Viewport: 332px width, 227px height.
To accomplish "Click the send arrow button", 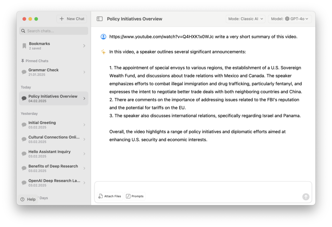I will 305,197.
